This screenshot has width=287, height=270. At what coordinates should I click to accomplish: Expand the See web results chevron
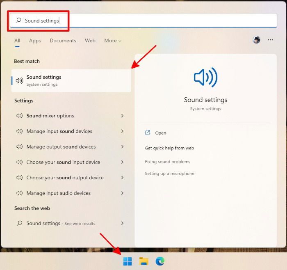tap(122, 223)
